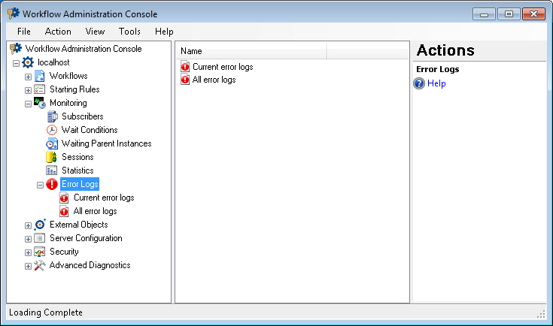Screen dimensions: 553x326
Task: Expand the Workflows tree node
Action: click(29, 77)
